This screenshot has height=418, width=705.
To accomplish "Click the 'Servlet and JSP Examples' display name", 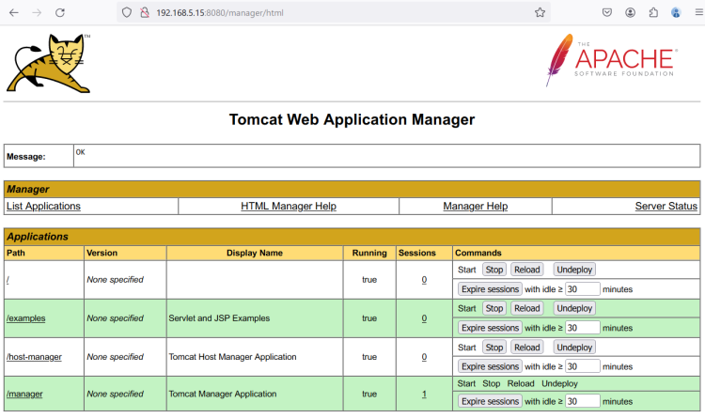I will click(219, 318).
